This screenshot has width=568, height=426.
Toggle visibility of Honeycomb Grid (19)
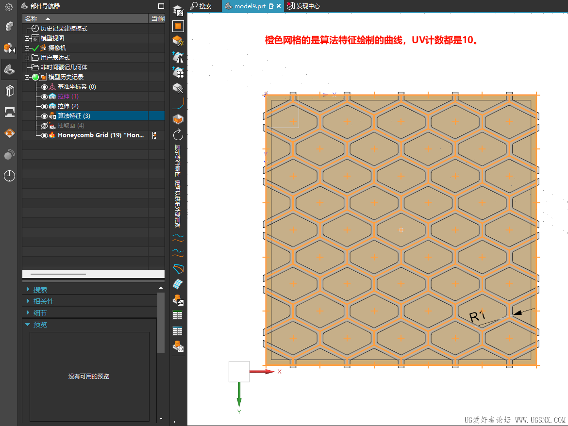coord(45,135)
